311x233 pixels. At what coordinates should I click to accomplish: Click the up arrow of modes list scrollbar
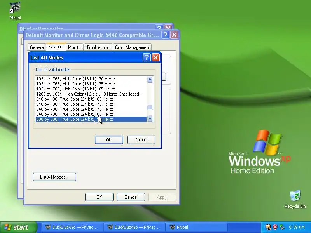[150, 79]
